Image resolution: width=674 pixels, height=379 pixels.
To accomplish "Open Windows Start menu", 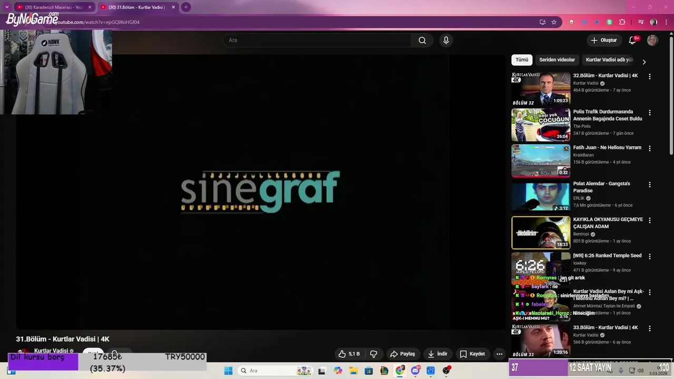I will [228, 371].
